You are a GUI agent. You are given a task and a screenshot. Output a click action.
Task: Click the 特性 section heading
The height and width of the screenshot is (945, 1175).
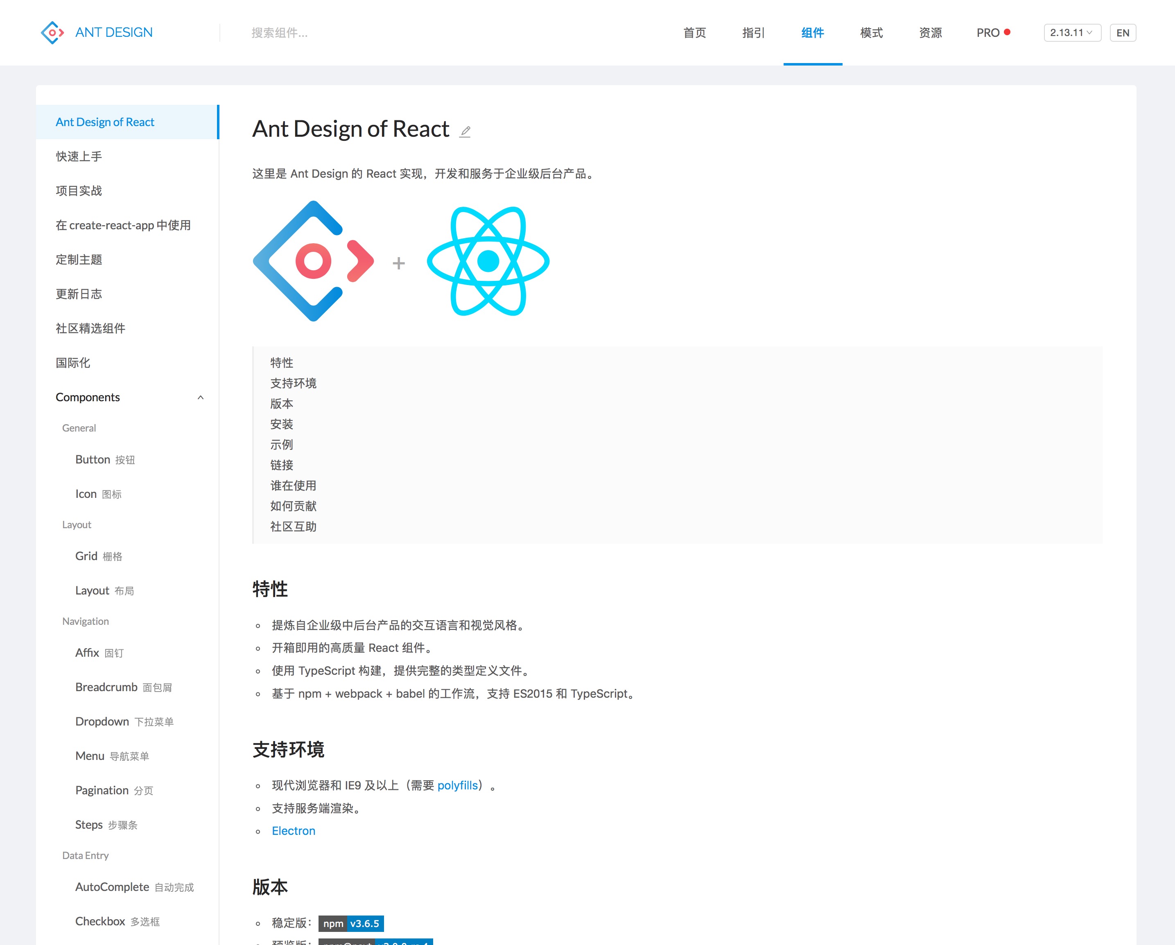click(270, 589)
